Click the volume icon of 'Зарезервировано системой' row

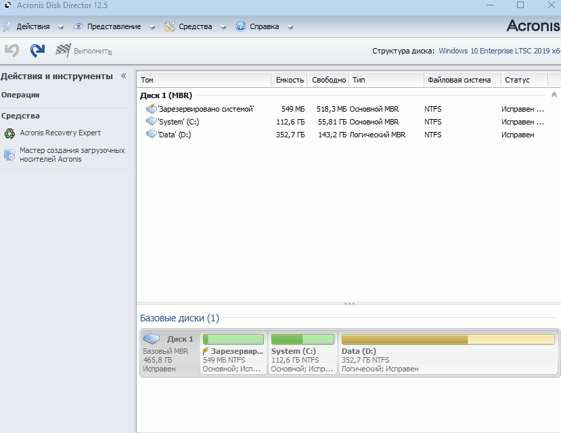pyautogui.click(x=152, y=108)
